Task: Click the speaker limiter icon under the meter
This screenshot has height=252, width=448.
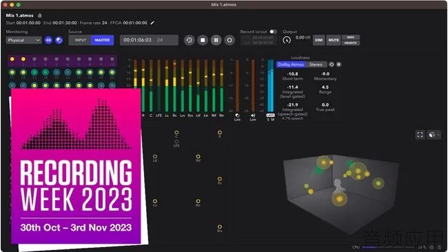Action: coord(253,116)
